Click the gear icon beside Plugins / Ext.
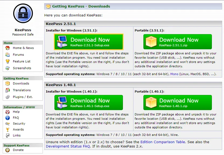The width and height of the screenshot is (224, 155). click(x=8, y=97)
